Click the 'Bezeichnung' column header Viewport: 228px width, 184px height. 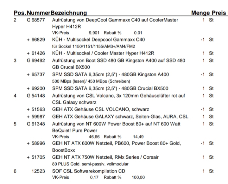[x=69, y=13]
